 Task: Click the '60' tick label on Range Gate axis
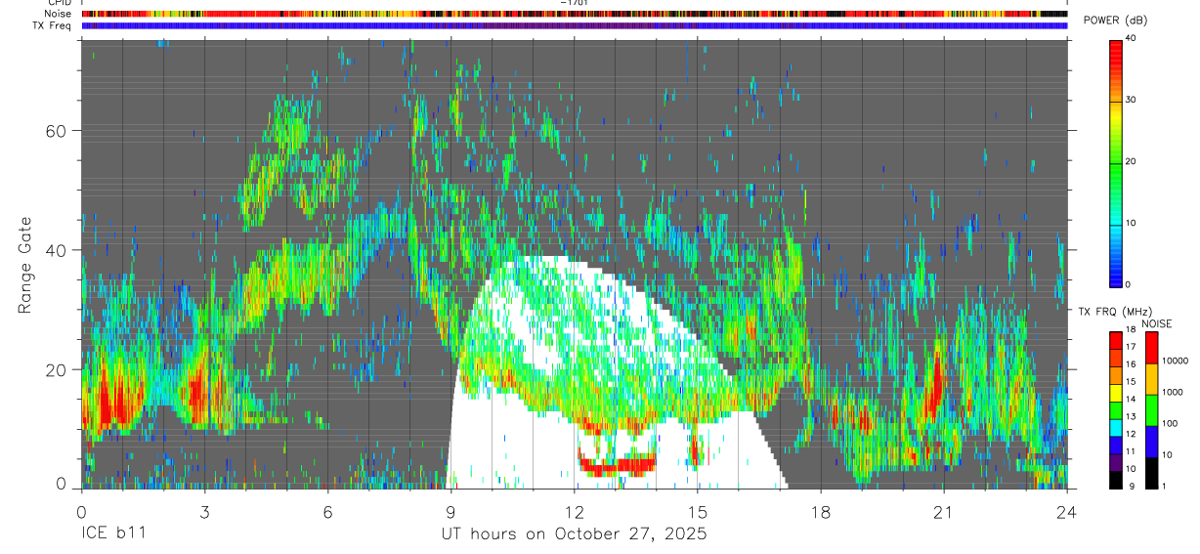(56, 130)
